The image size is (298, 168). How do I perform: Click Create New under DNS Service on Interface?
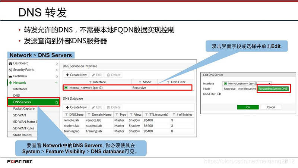[x=76, y=75]
